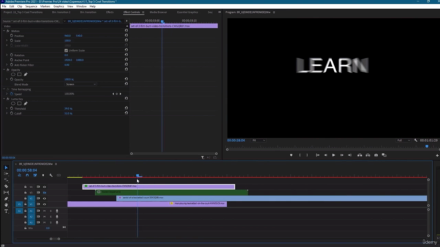Export a frame with the camera icon
This screenshot has width=440, height=247.
click(x=376, y=155)
